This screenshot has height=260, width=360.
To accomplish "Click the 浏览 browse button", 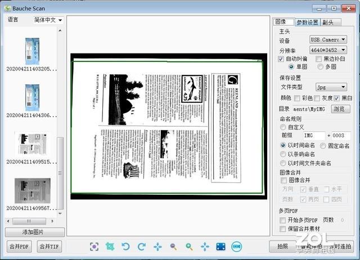I will pos(341,109).
